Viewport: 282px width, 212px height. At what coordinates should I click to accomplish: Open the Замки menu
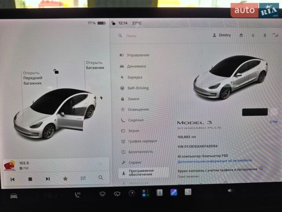tap(130, 99)
